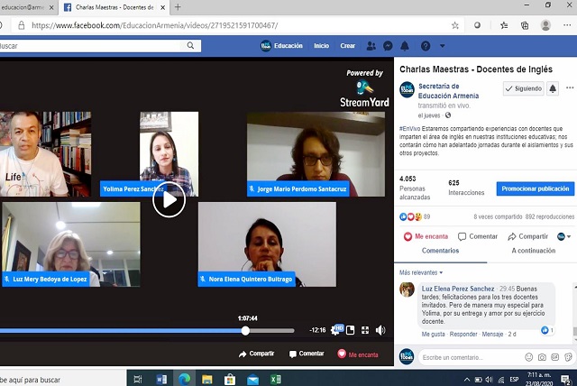The height and width of the screenshot is (386, 577).
Task: Click Me encanta reaction in side panel
Action: point(426,236)
